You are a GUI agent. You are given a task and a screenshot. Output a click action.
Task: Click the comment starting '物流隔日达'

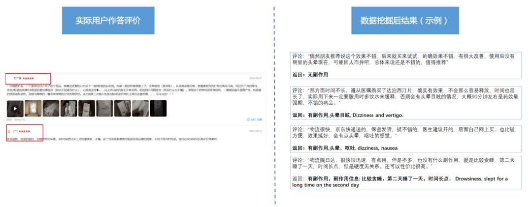point(403,163)
